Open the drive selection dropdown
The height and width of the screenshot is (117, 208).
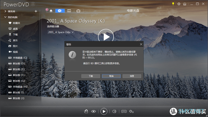[61, 32]
